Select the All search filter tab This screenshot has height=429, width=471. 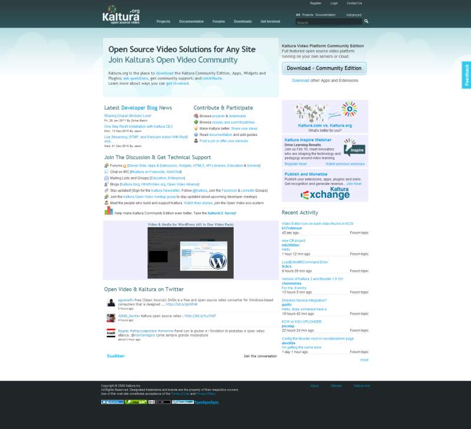click(298, 15)
